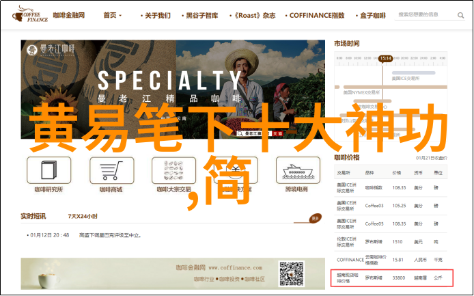
Task: Click the 1510 price value
Action: (x=398, y=242)
